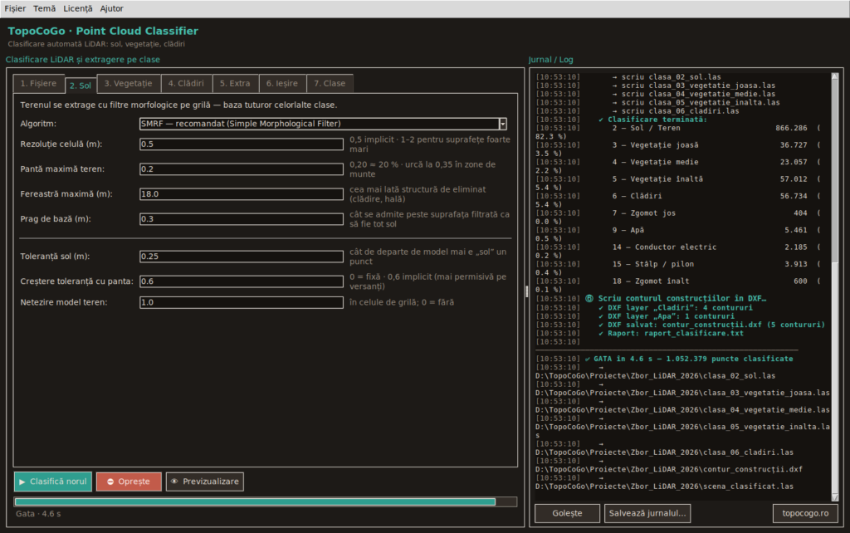Image resolution: width=850 pixels, height=533 pixels.
Task: Go to the 5. Extra tab
Action: pyautogui.click(x=235, y=84)
